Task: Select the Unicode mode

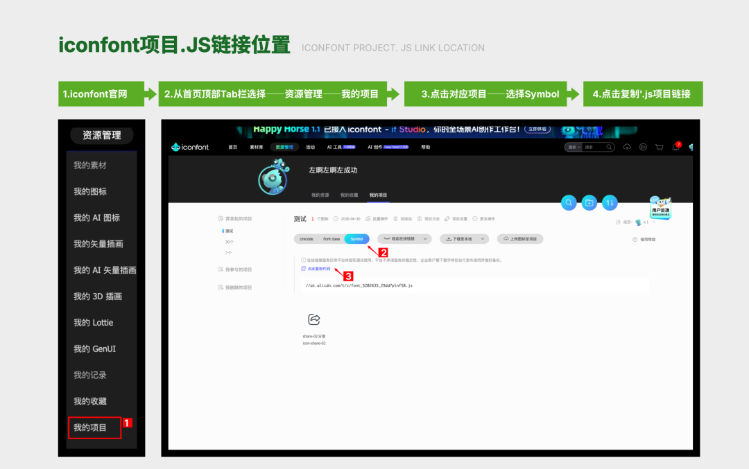Action: (307, 239)
